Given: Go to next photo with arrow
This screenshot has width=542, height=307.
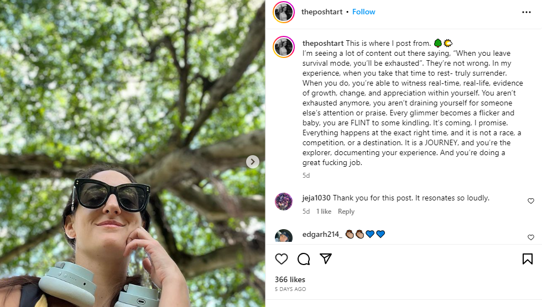Looking at the screenshot, I should pyautogui.click(x=253, y=162).
